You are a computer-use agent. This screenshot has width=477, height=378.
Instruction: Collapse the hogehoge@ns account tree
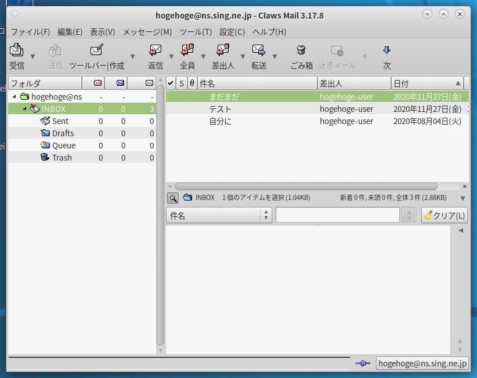point(14,97)
